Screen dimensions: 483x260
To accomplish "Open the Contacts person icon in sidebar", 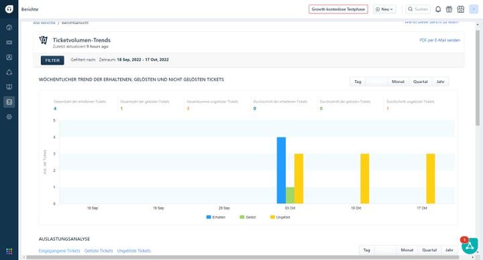I will point(9,57).
